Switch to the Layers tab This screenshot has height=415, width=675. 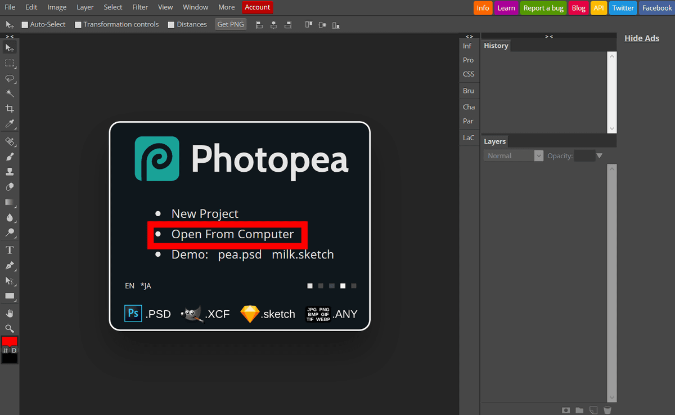click(x=495, y=141)
